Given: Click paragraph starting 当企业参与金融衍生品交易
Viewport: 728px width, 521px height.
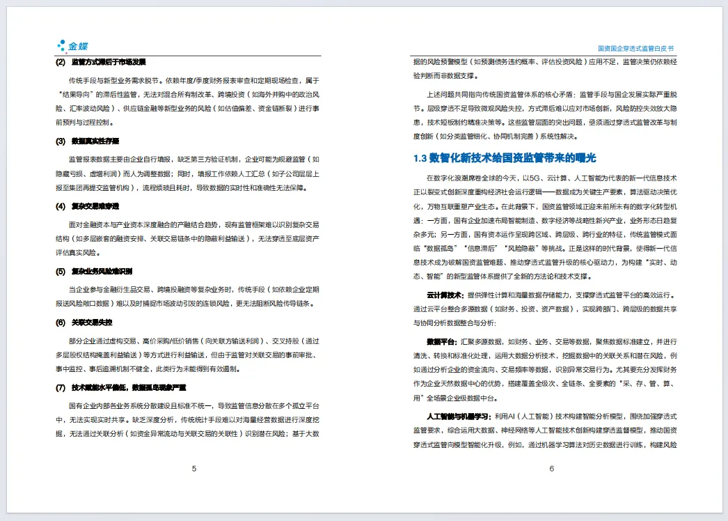Looking at the screenshot, I should [x=188, y=297].
